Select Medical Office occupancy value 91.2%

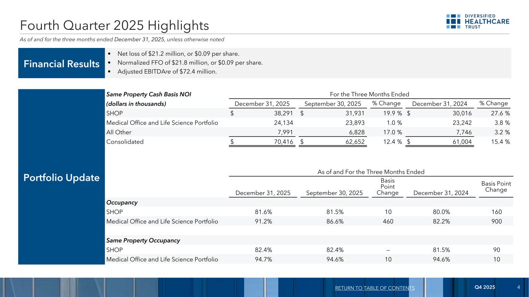point(263,222)
